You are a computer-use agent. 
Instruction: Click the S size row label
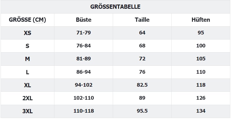pos(27,46)
